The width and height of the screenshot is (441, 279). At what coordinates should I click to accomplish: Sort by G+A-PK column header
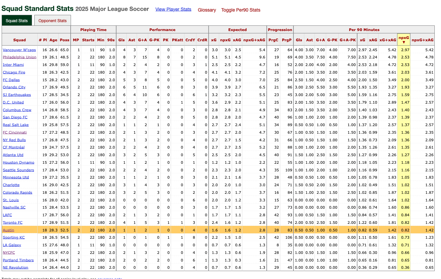348,40
